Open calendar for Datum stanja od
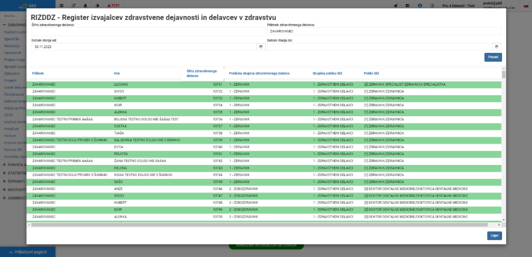The image size is (532, 257). click(x=261, y=47)
